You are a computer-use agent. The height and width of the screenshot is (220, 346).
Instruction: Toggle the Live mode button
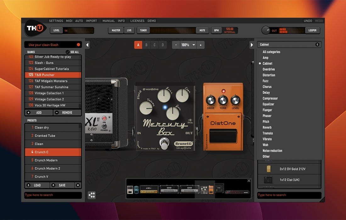(x=129, y=30)
